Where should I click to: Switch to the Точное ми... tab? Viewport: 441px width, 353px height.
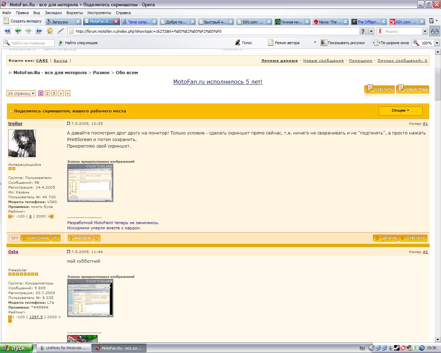[x=291, y=22]
